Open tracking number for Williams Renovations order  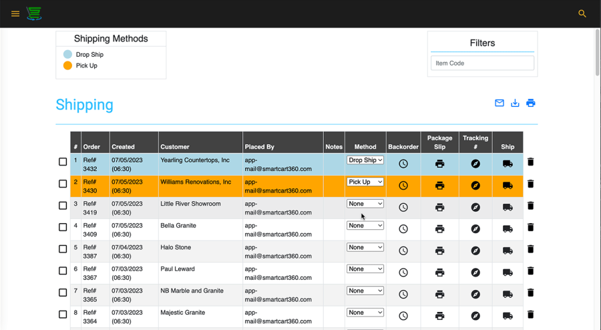475,186
